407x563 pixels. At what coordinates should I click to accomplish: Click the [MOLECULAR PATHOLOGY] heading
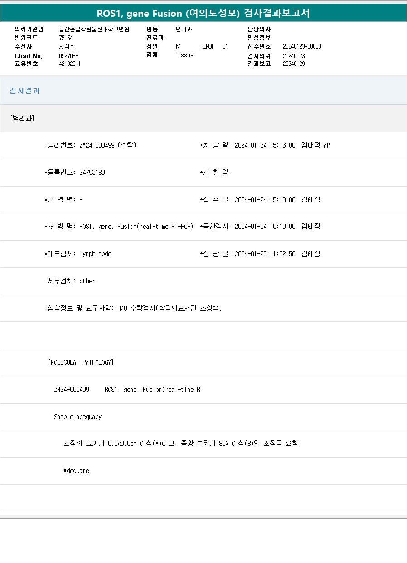tap(81, 362)
